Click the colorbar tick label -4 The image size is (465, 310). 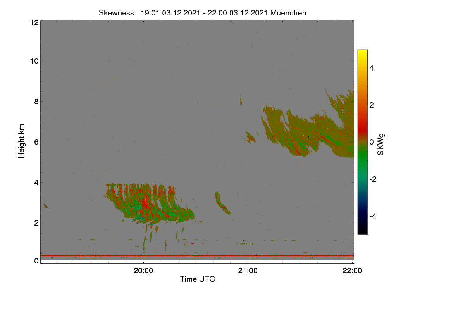coord(372,216)
